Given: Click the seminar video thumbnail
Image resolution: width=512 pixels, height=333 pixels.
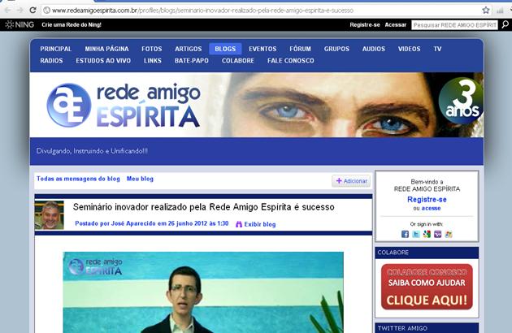Looking at the screenshot, I should pos(203,292).
